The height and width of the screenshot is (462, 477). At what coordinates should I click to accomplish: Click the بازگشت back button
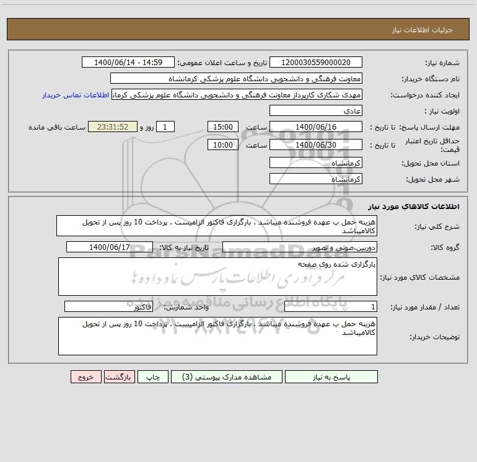point(119,377)
